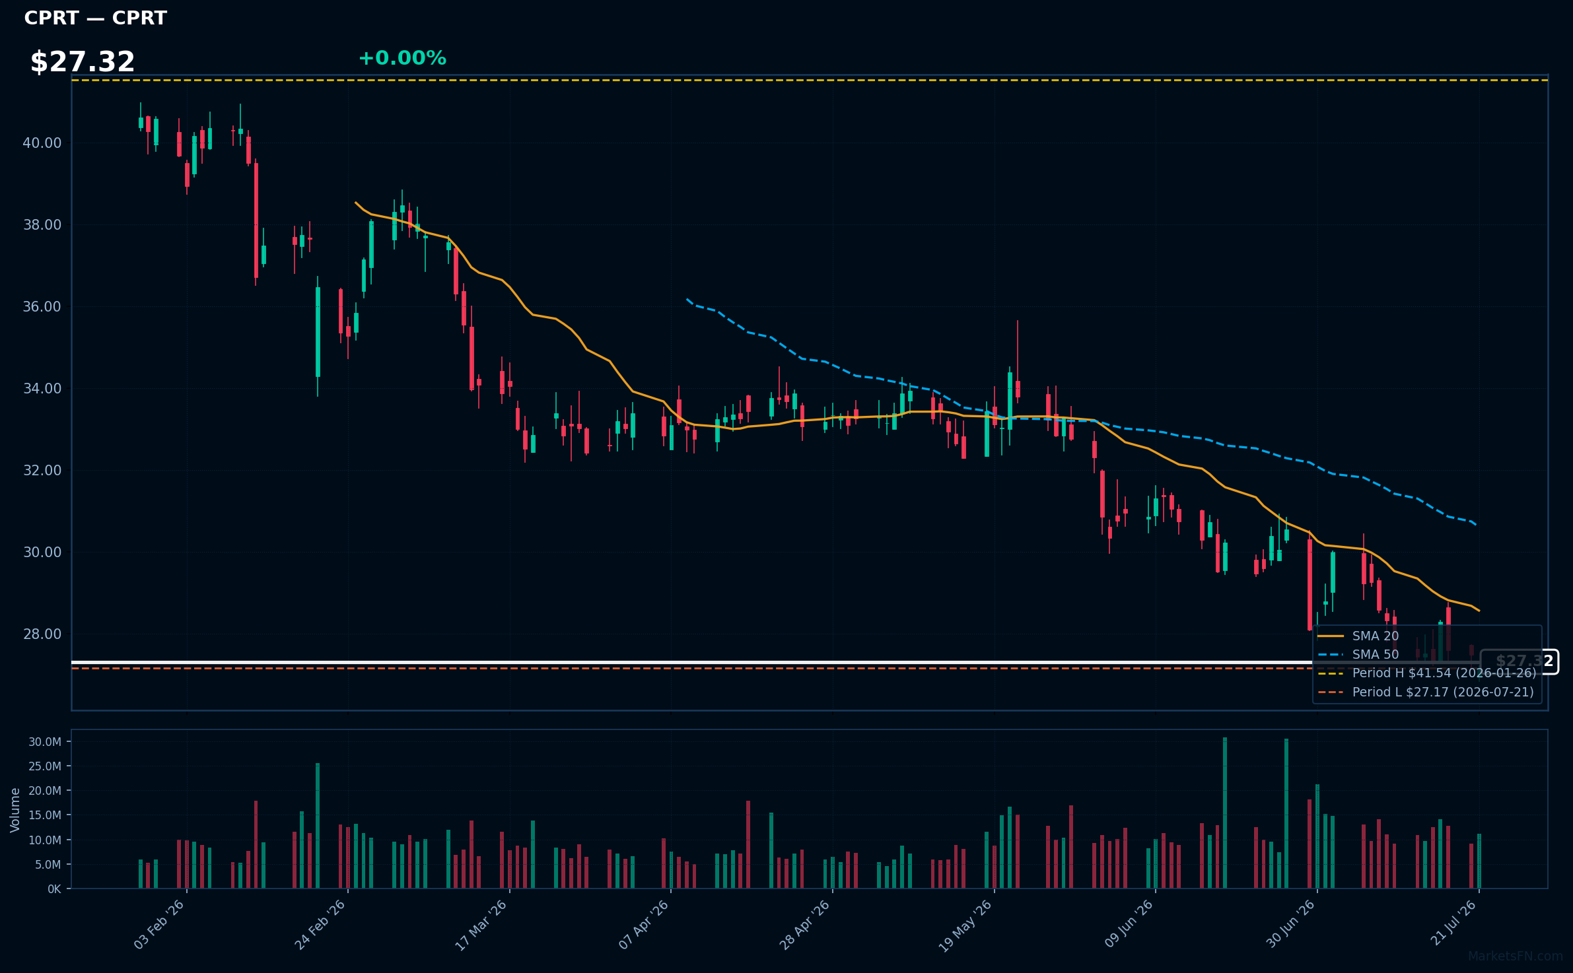This screenshot has height=973, width=1573.
Task: Click the large $27.32 price header
Action: coord(83,61)
